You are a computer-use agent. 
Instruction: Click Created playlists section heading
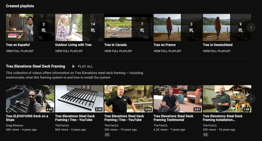pos(20,6)
